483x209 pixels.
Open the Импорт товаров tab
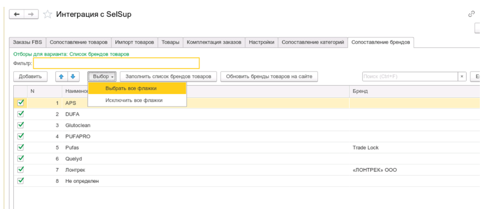click(134, 43)
